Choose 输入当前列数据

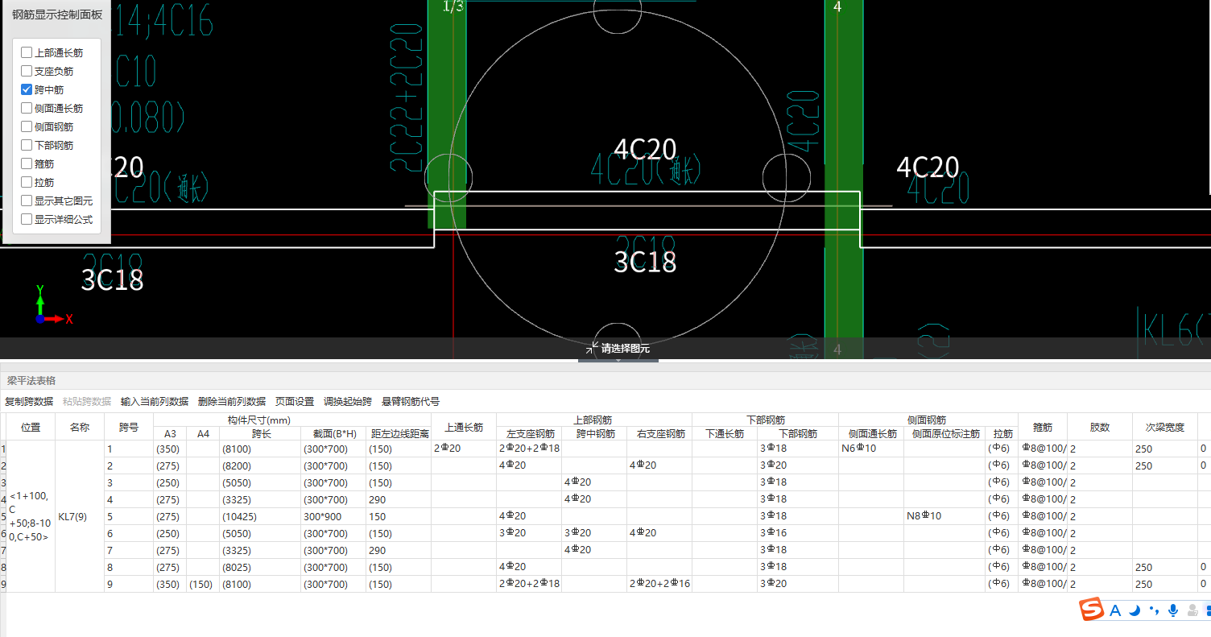pos(155,401)
